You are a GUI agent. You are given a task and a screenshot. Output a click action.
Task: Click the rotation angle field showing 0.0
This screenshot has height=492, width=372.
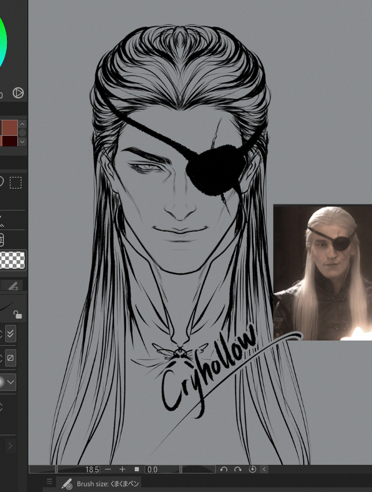click(x=161, y=469)
